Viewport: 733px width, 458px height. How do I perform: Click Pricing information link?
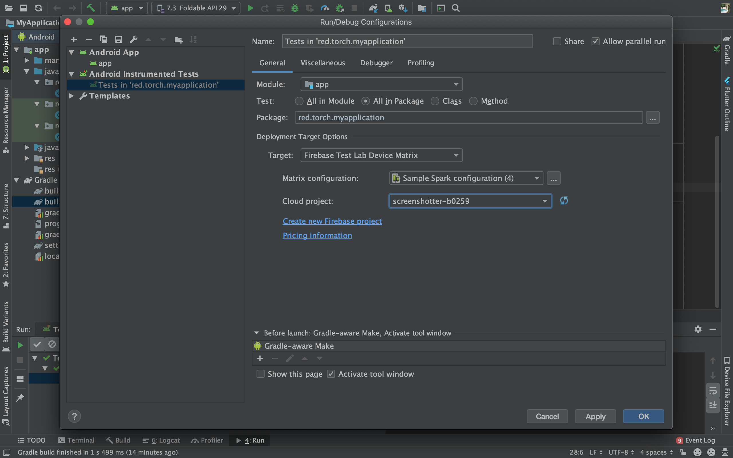coord(317,235)
